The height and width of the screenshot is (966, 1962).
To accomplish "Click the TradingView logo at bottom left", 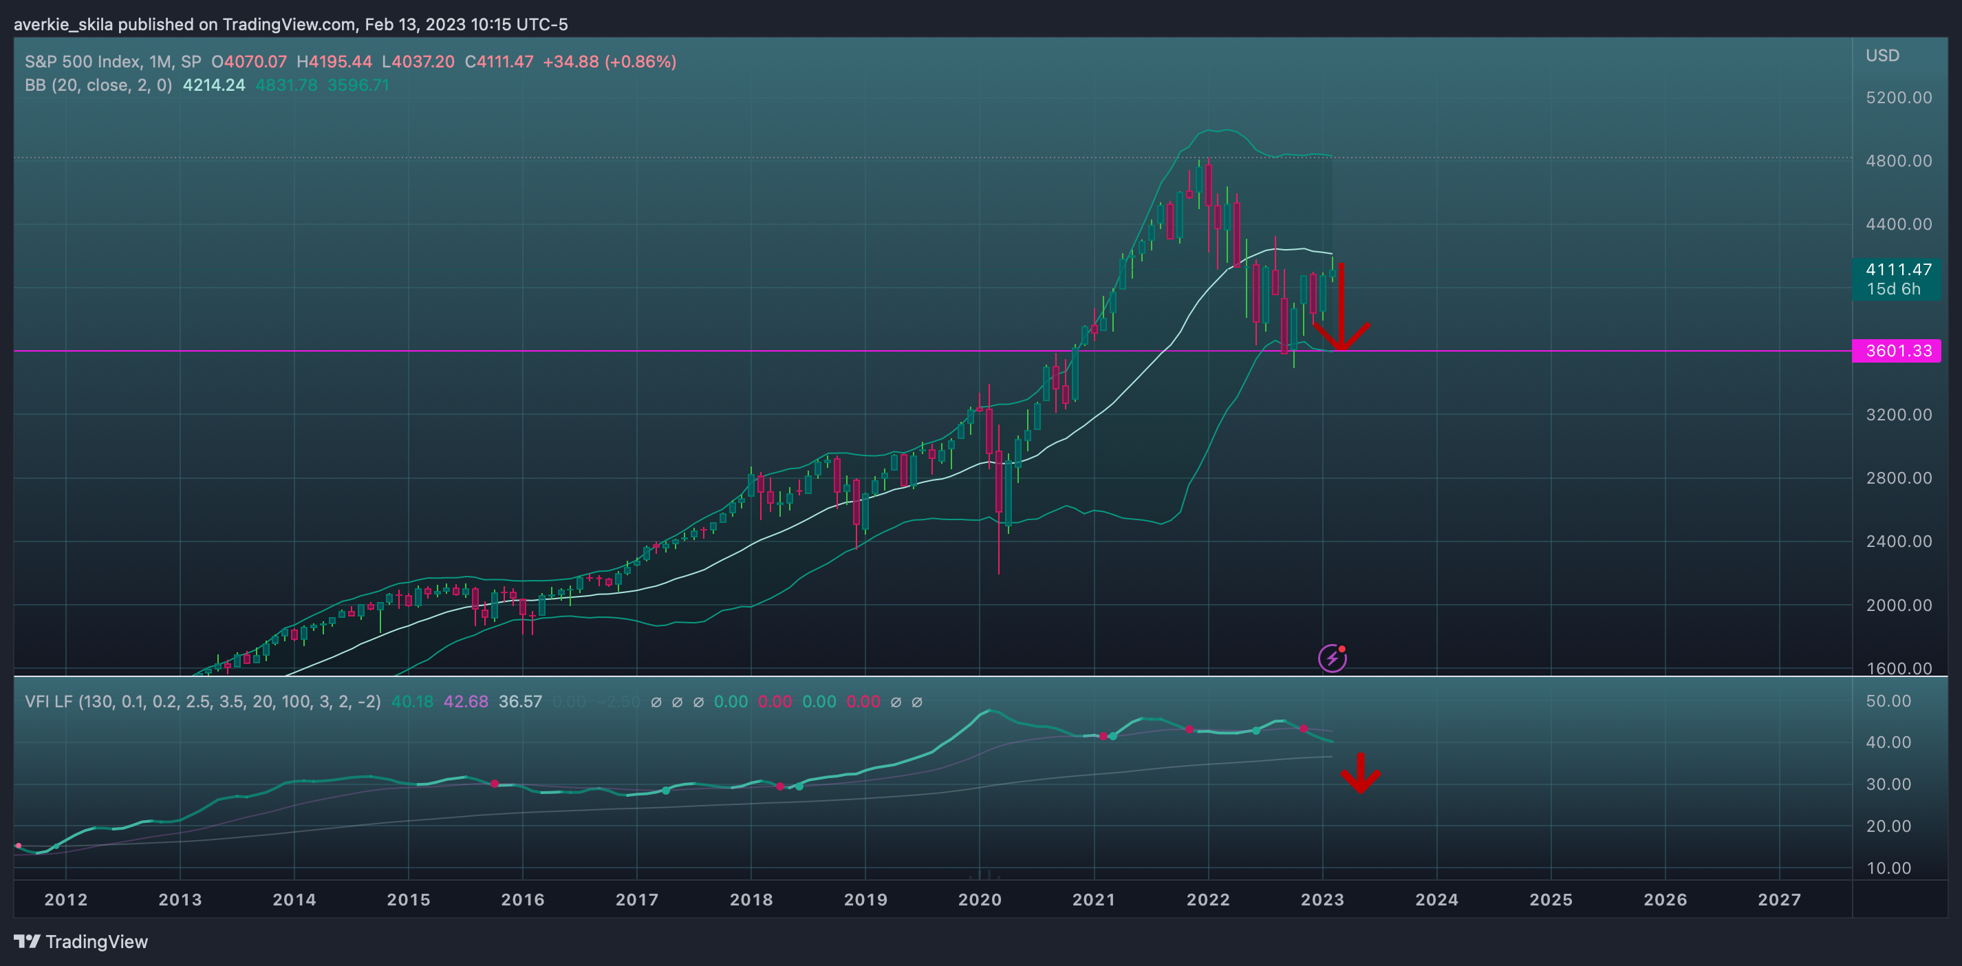I will coord(80,942).
